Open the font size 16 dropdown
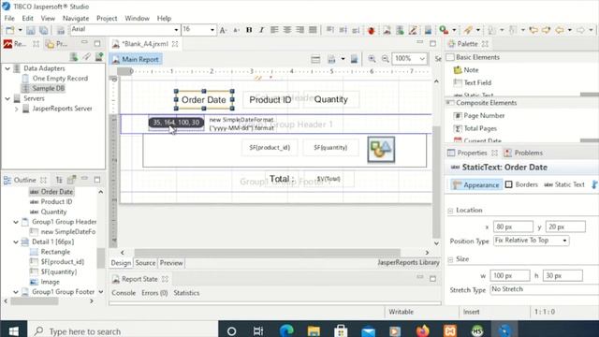 pos(212,30)
